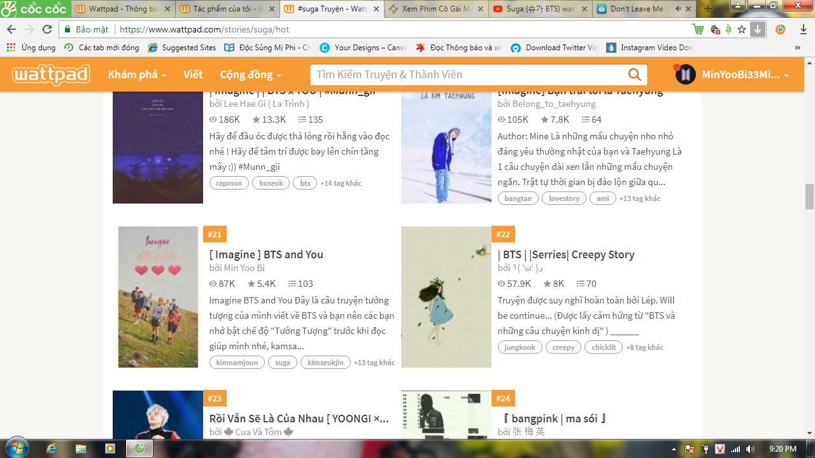
Task: Launch Internet Explorer from taskbar
Action: (52, 448)
